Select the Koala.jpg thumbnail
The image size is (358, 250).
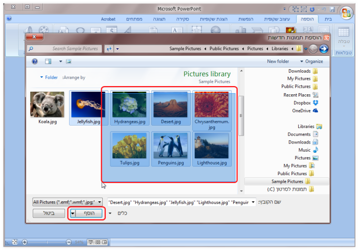[x=47, y=105]
